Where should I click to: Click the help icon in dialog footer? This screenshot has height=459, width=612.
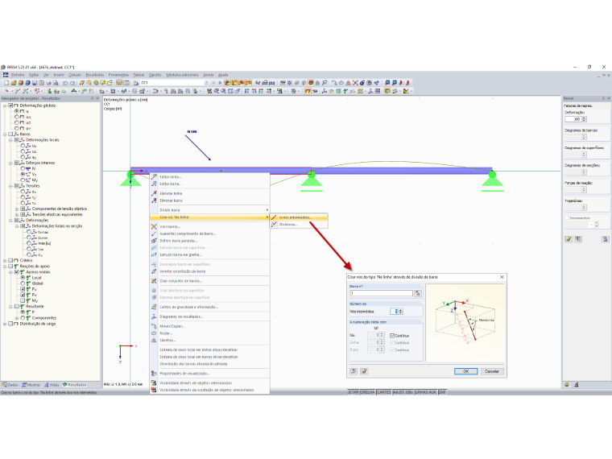tap(354, 371)
